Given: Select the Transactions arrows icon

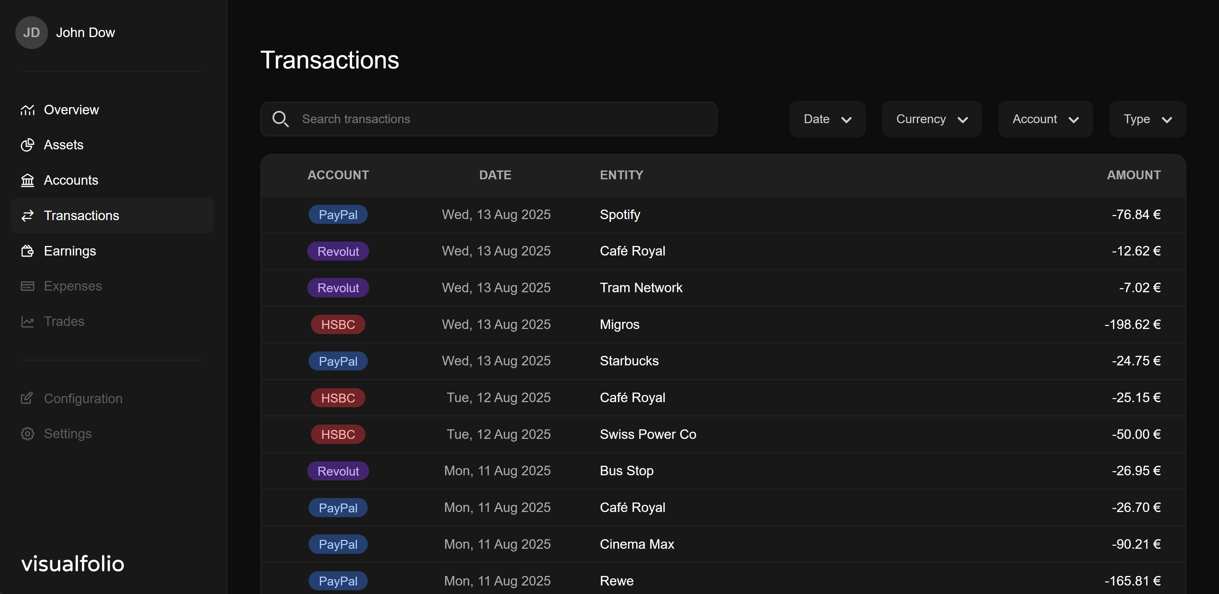Looking at the screenshot, I should (28, 216).
